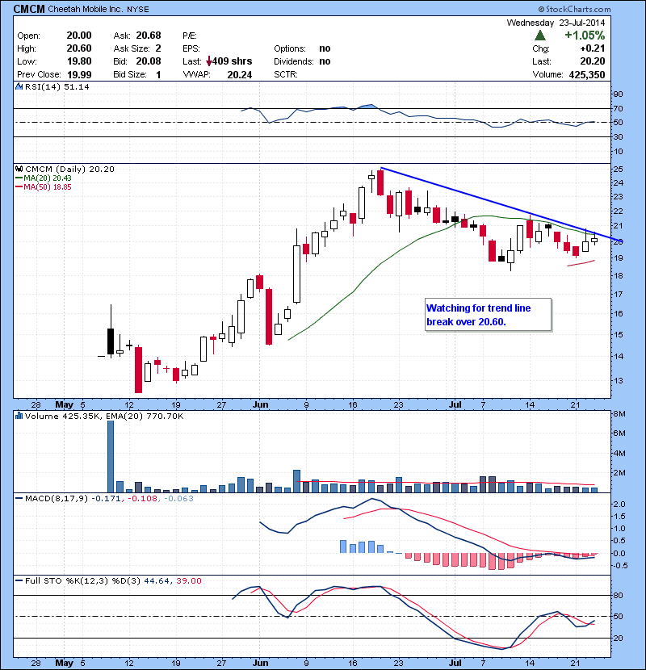The image size is (646, 670).
Task: Click the P/E label
Action: (x=190, y=36)
